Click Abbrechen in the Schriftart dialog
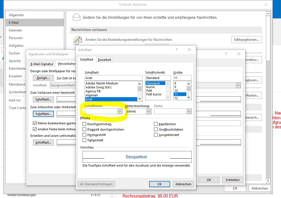The image size is (281, 198). tap(183, 184)
